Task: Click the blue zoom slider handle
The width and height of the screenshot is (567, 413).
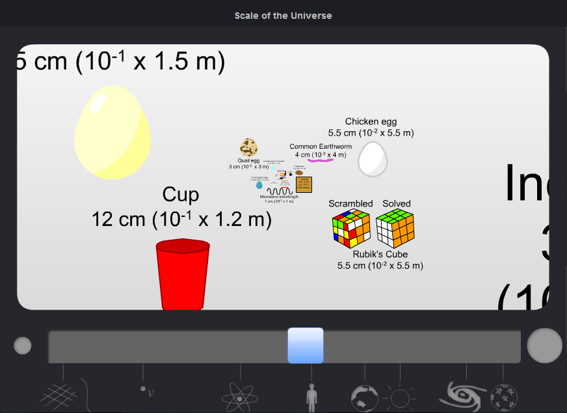Action: point(305,345)
